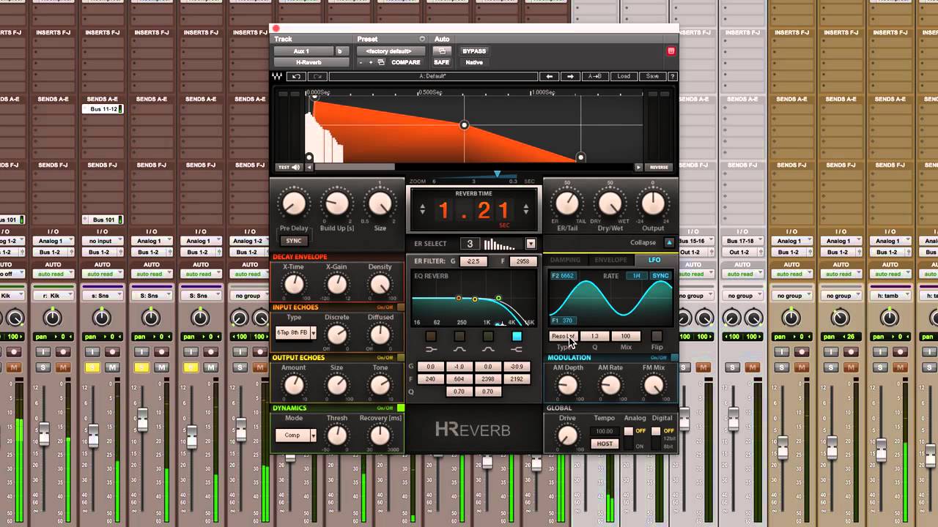938x527 pixels.
Task: Toggle Pre Delay SYNC button
Action: coord(294,241)
